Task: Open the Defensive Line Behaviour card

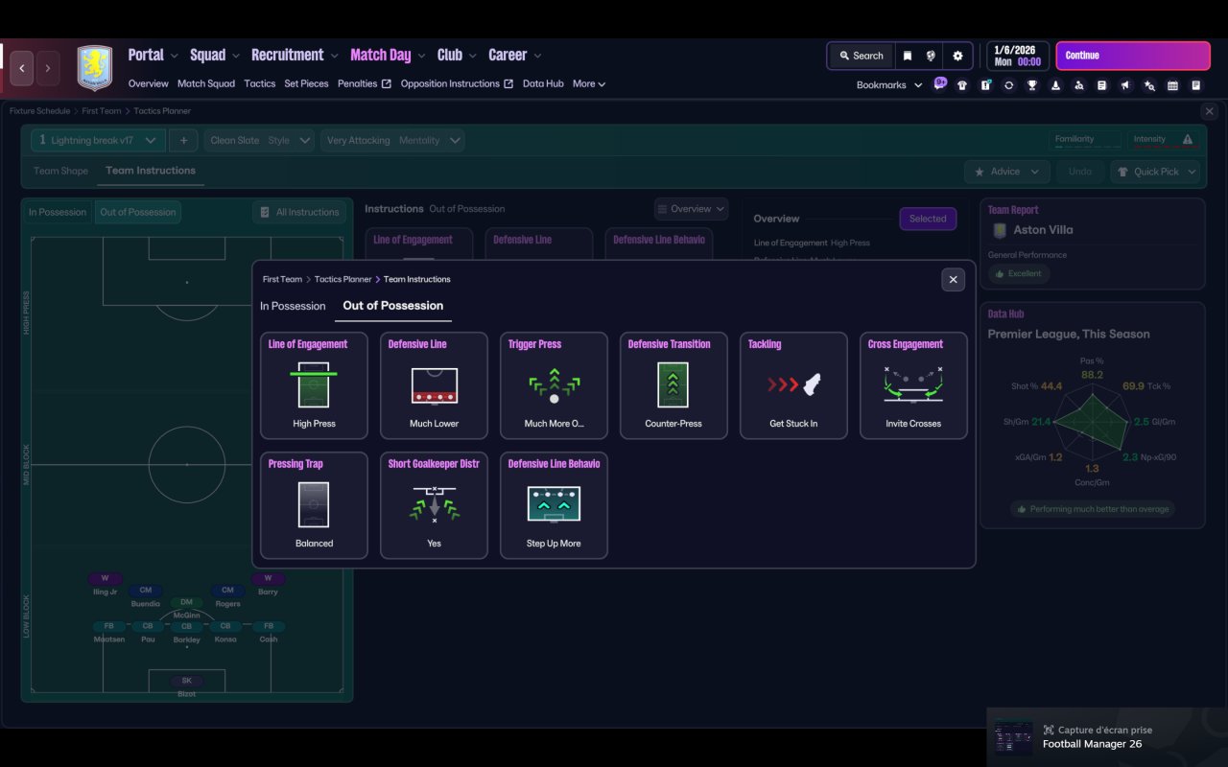Action: 554,505
